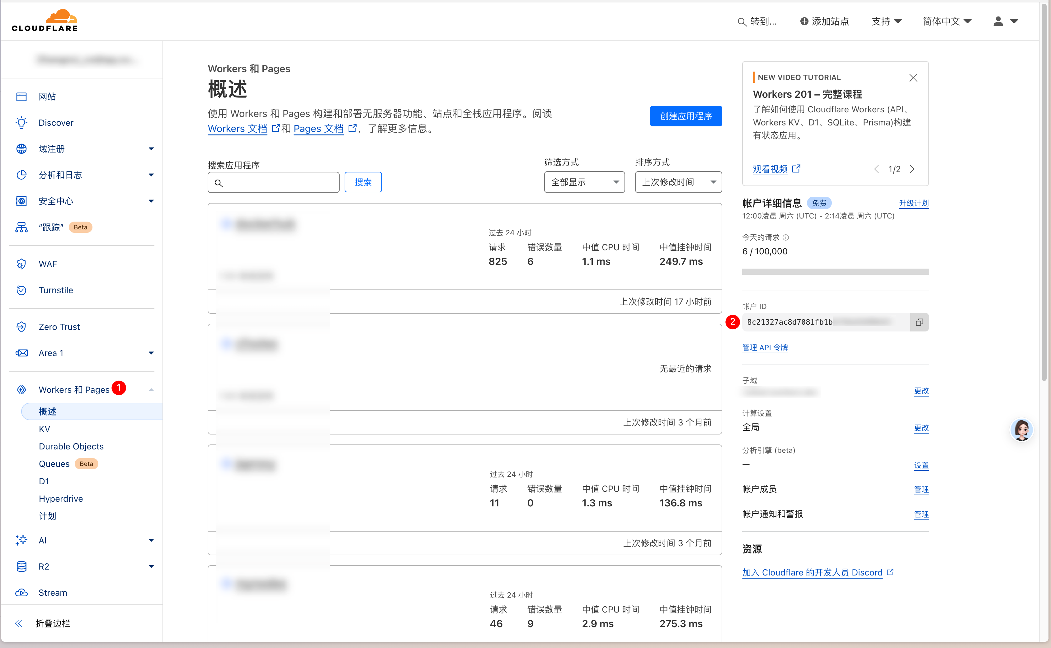Click the 观看视频 link
Screen dimensions: 1051x648
pyautogui.click(x=770, y=169)
